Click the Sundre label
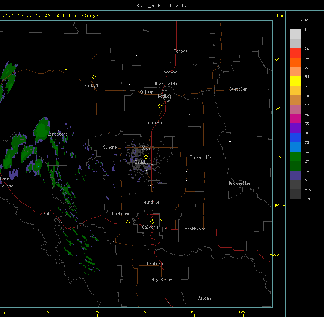Screen dimensions: 324x317 pyautogui.click(x=110, y=147)
